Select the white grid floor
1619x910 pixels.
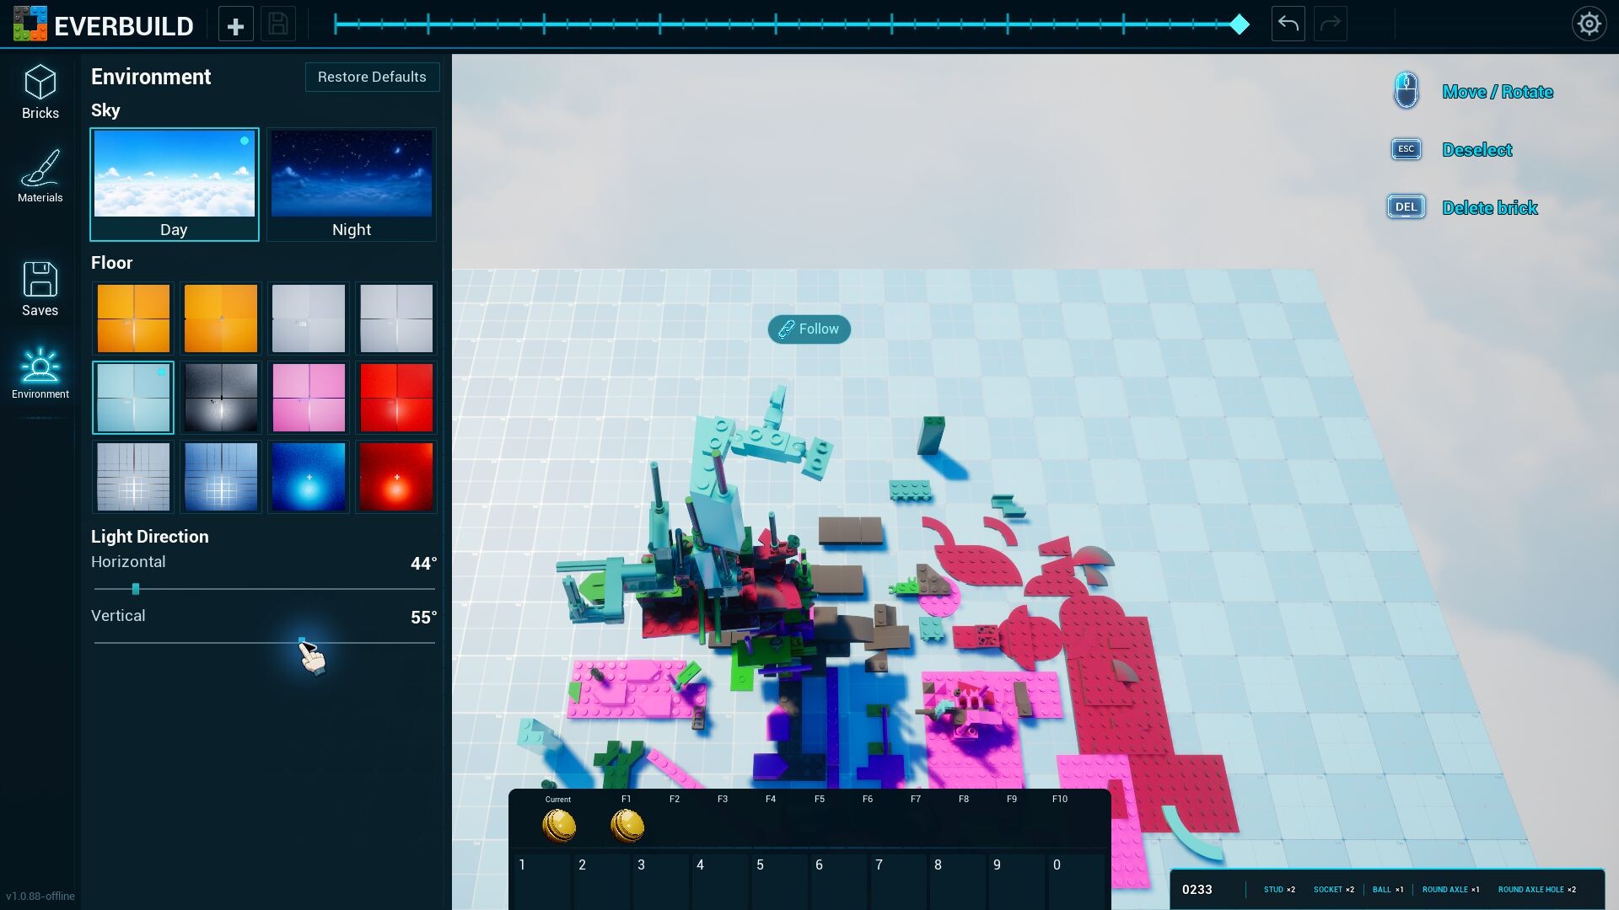point(133,477)
